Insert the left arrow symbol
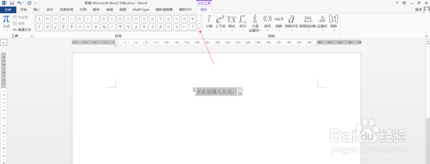The width and height of the screenshot is (430, 164). (x=184, y=27)
